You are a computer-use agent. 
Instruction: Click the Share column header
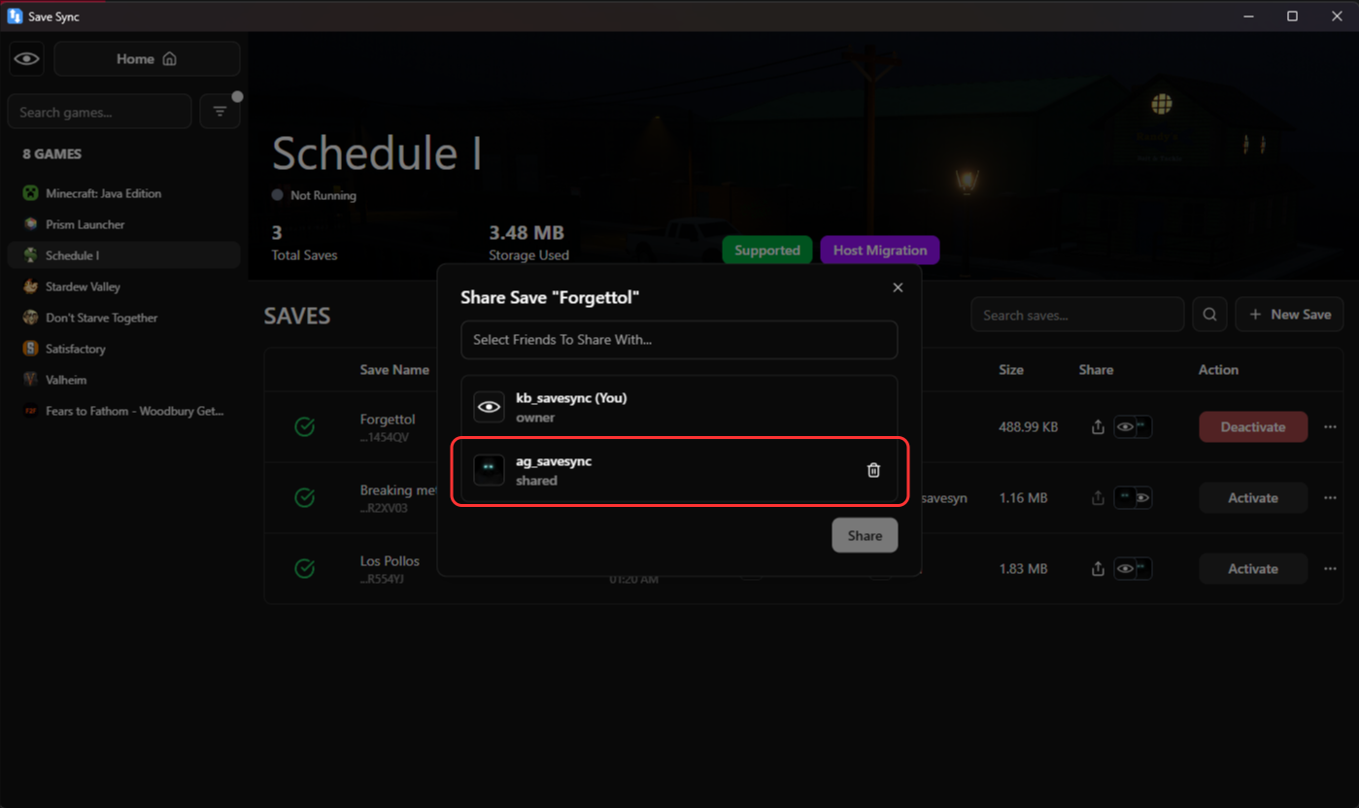pos(1096,370)
